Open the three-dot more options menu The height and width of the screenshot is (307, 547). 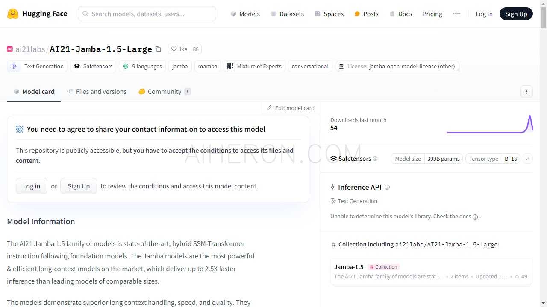click(526, 92)
